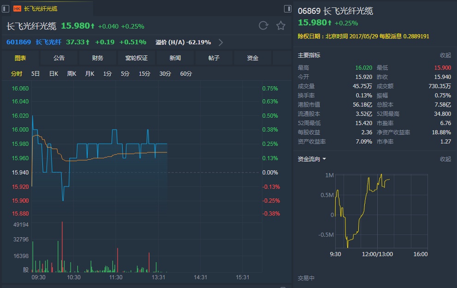Click the 昨收 value 15.940
Image resolution: width=457 pixels, height=288 pixels.
point(442,77)
